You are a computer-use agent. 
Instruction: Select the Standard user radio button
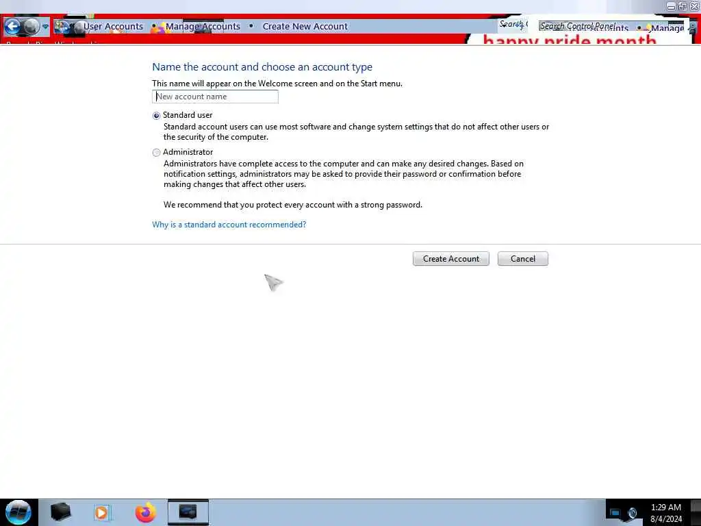pyautogui.click(x=156, y=116)
